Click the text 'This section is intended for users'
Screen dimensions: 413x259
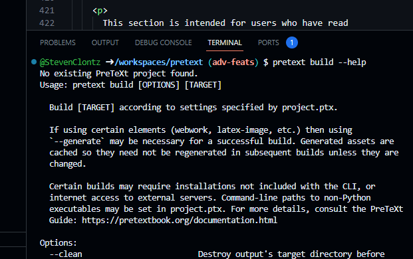coord(190,23)
